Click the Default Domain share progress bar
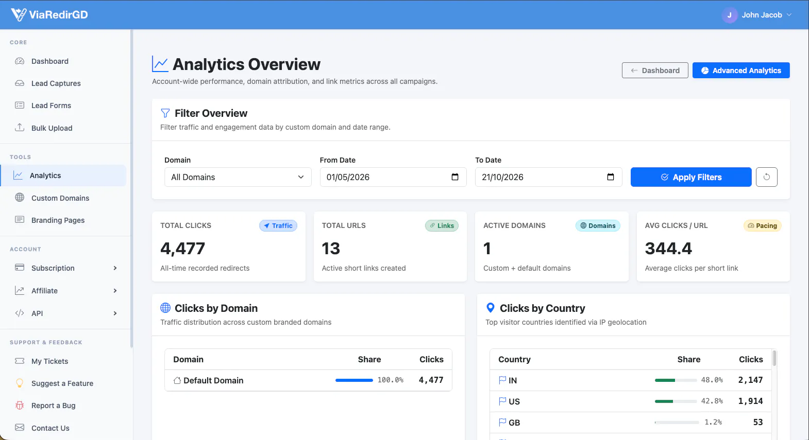Image resolution: width=809 pixels, height=440 pixels. (x=354, y=380)
